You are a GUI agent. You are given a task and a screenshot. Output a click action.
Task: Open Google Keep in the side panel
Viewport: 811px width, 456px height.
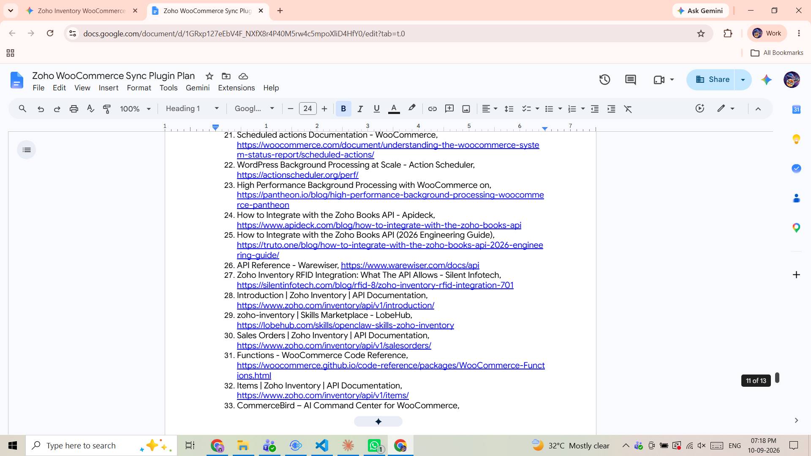coord(796,139)
